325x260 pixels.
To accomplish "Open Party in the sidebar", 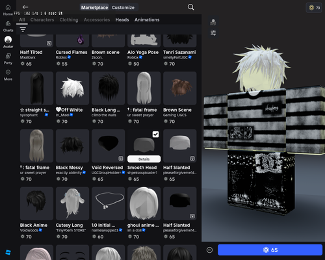I will [x=8, y=58].
